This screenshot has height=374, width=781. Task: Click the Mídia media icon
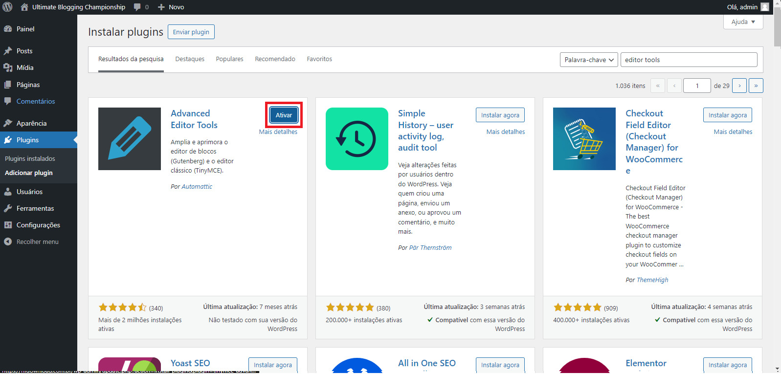(8, 67)
